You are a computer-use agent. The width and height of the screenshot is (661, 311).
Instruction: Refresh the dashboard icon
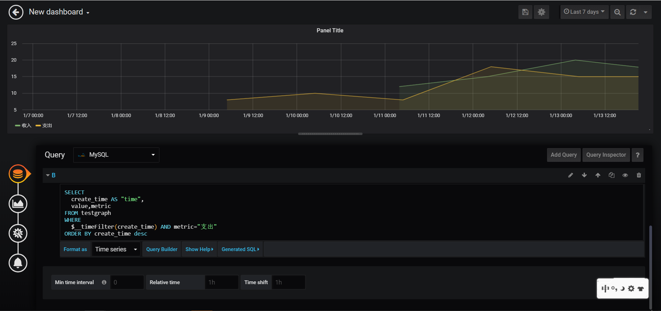coord(633,12)
